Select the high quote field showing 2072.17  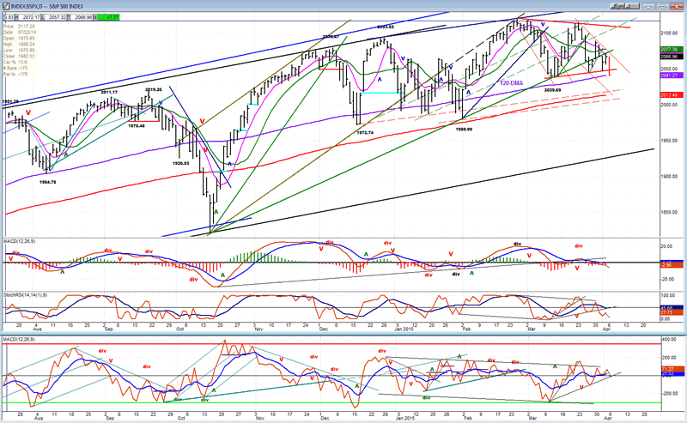pos(29,17)
